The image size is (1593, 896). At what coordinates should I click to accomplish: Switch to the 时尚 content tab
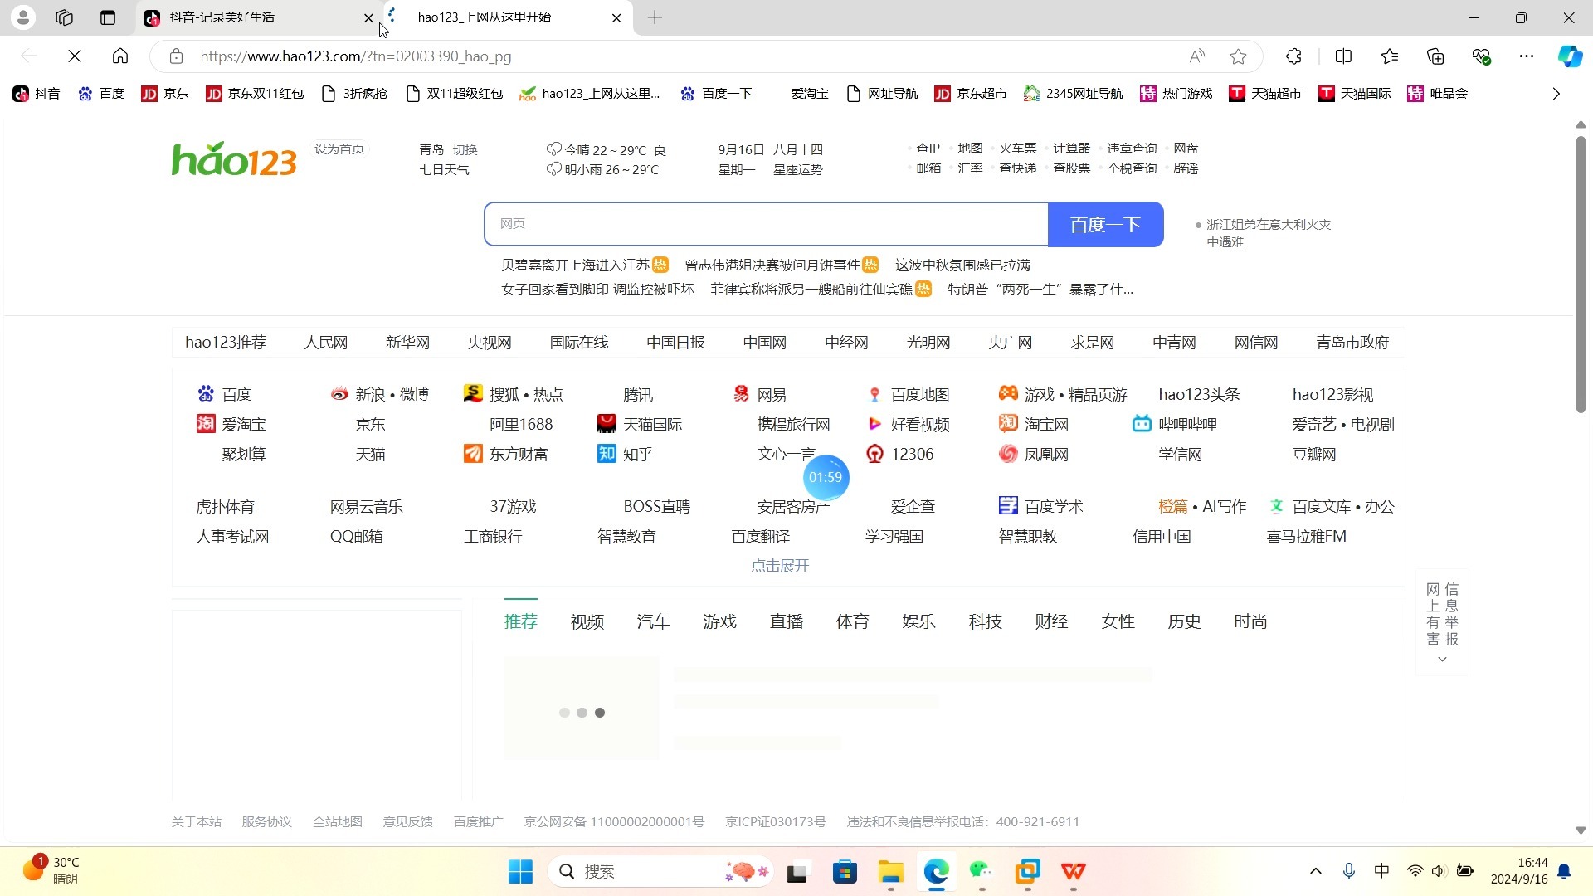(1250, 622)
